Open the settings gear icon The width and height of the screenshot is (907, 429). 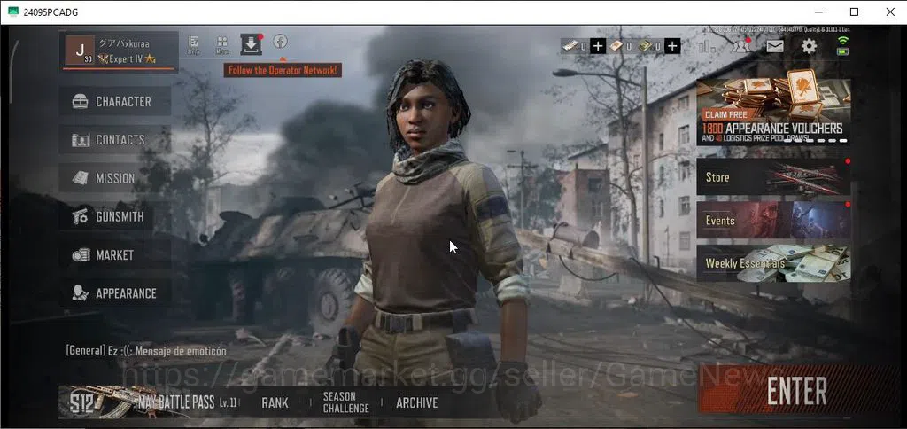coord(809,46)
